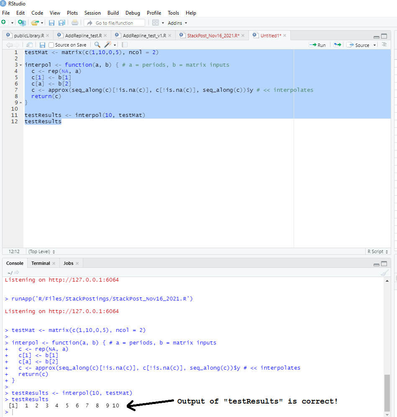Click the Find/Replace magnifier icon
397x417 pixels.
tap(97, 45)
